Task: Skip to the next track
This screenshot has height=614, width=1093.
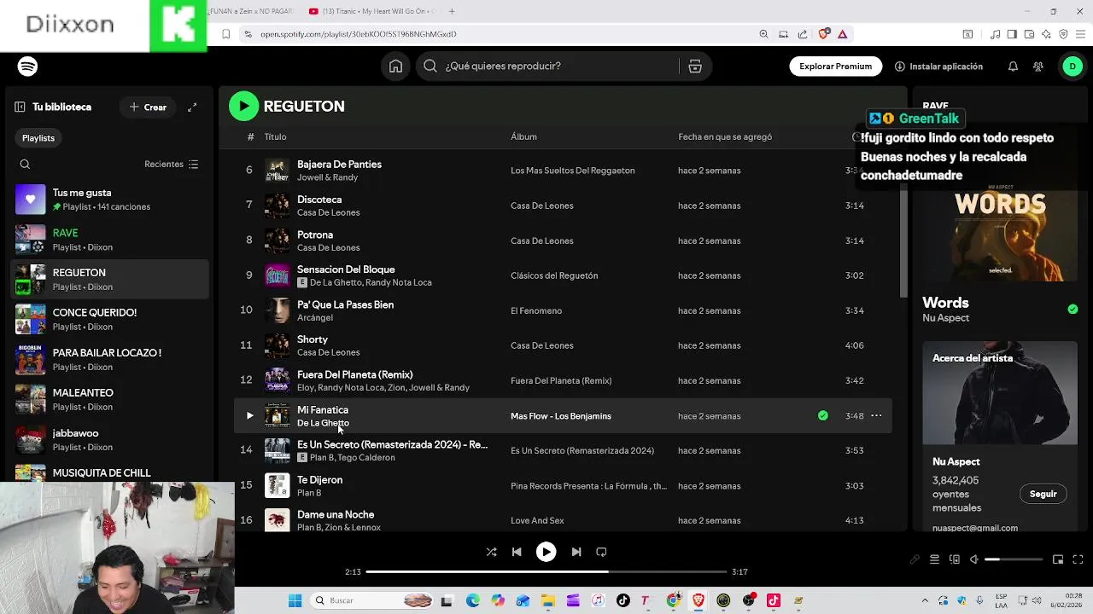Action: coord(576,552)
